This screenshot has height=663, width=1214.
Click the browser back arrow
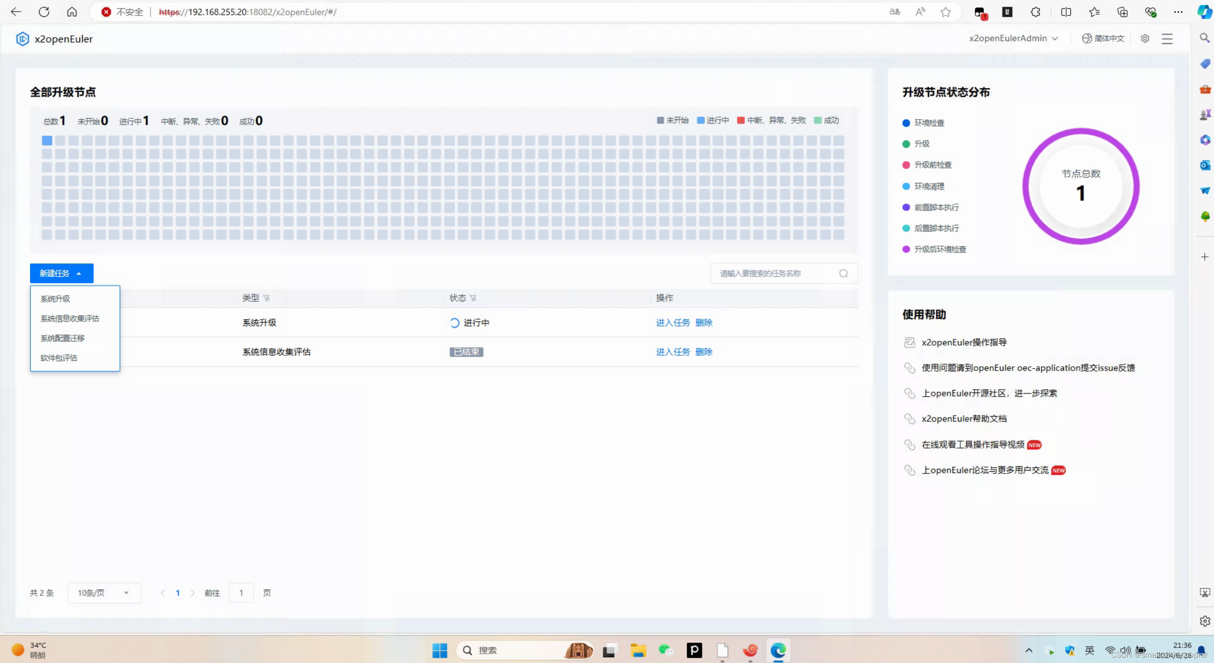tap(16, 12)
